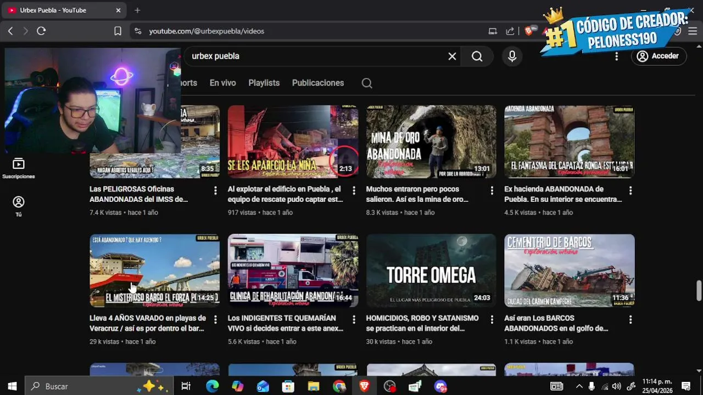Image resolution: width=703 pixels, height=395 pixels.
Task: Play the Mina de Oro Abandonada thumbnail
Action: pyautogui.click(x=431, y=142)
